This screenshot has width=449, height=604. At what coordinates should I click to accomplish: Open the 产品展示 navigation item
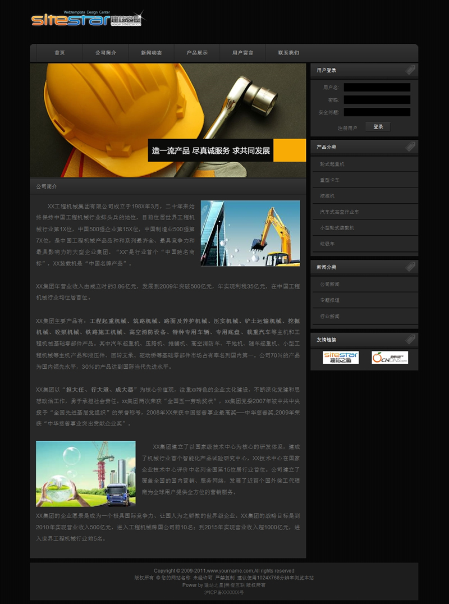197,53
